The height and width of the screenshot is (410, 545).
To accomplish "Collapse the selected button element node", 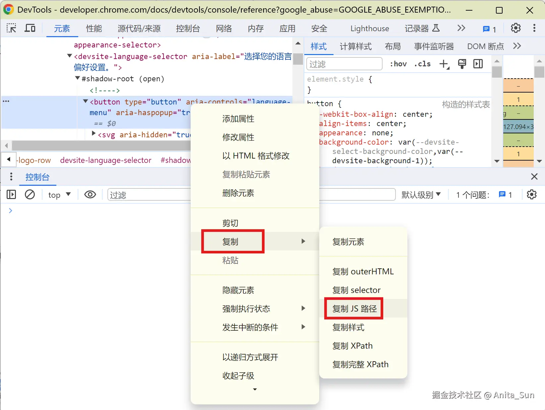I will click(86, 101).
